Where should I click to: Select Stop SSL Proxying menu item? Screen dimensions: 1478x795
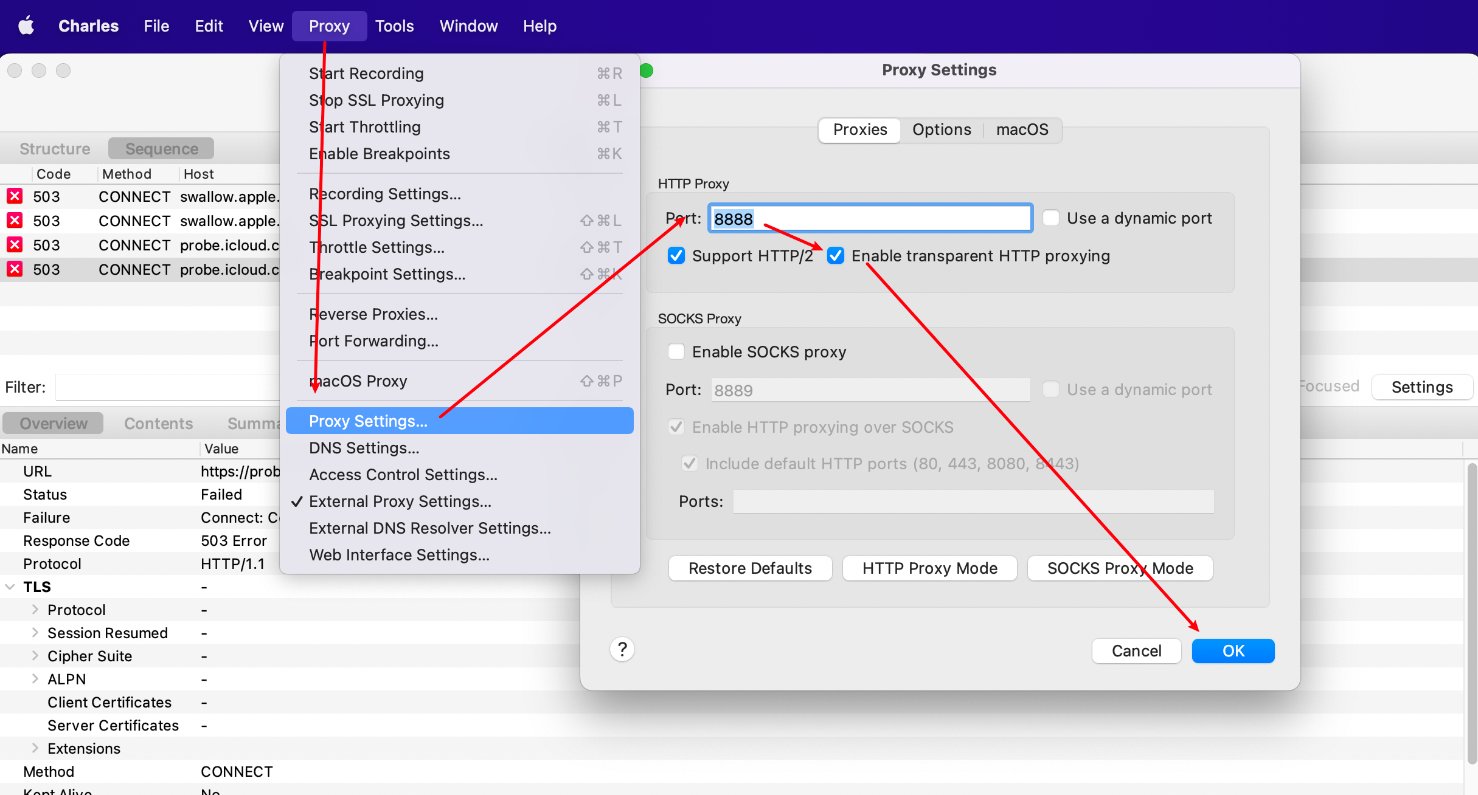click(x=460, y=100)
